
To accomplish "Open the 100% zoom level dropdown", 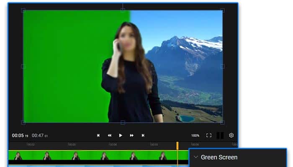I will 195,136.
